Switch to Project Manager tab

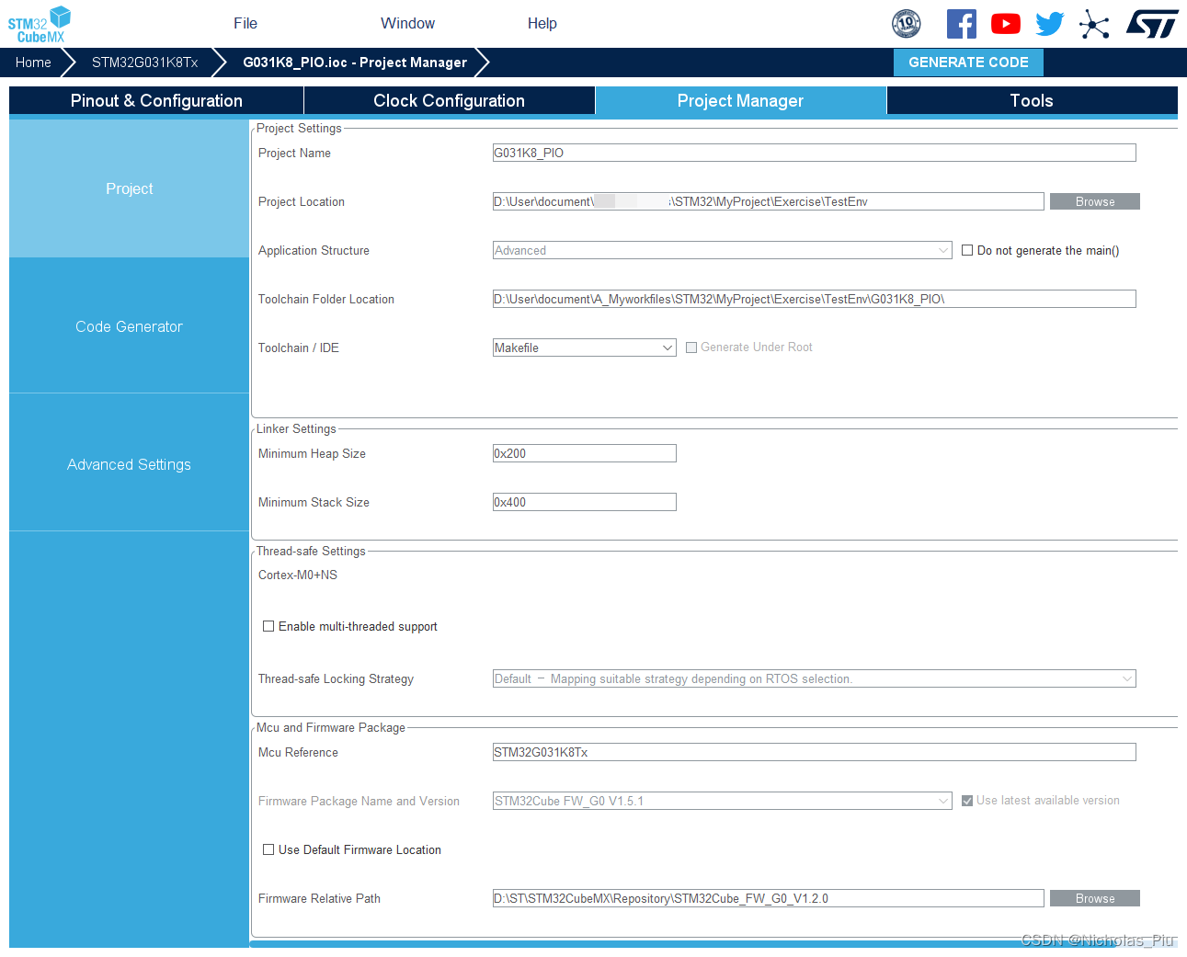(741, 101)
